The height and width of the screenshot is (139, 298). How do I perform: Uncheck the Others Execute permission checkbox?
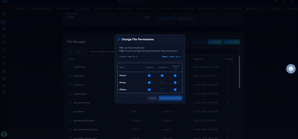(175, 89)
